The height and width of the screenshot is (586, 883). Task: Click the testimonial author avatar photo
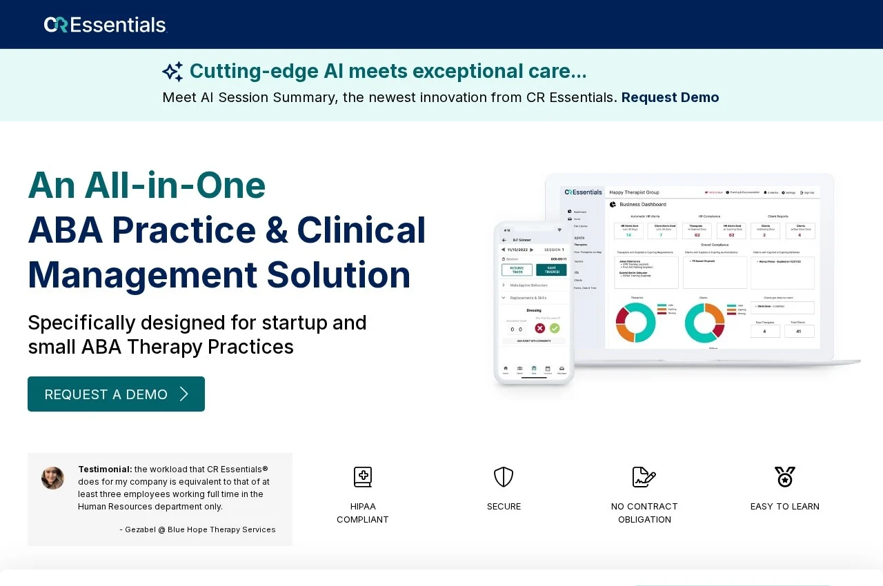click(x=53, y=478)
